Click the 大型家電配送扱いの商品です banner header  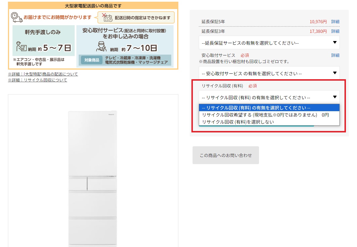tap(93, 6)
